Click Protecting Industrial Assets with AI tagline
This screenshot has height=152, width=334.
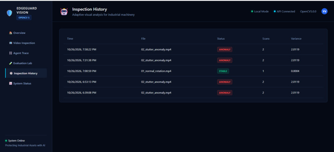point(25,145)
